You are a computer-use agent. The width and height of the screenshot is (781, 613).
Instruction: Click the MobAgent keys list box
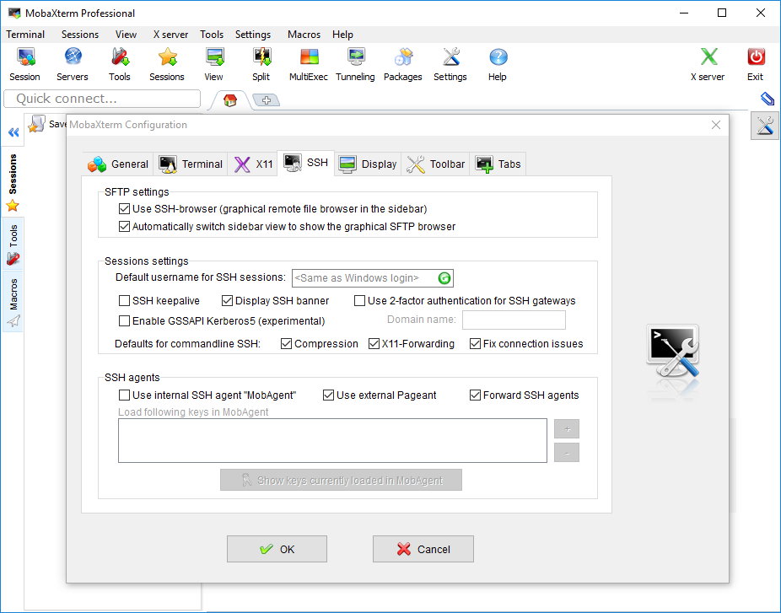332,441
